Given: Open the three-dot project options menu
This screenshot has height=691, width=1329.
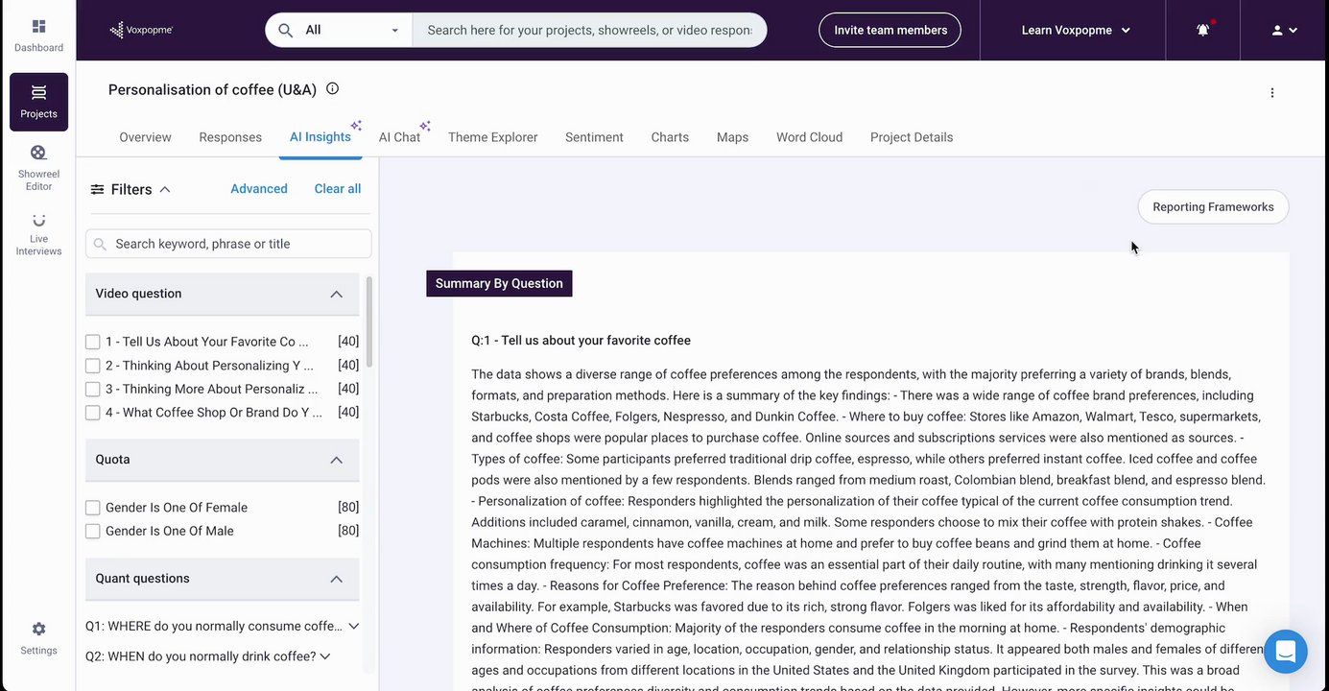Looking at the screenshot, I should pos(1272,93).
